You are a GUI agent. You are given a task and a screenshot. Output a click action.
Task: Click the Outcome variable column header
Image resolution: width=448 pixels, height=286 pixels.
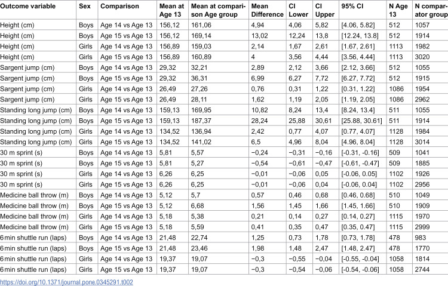(27, 6)
